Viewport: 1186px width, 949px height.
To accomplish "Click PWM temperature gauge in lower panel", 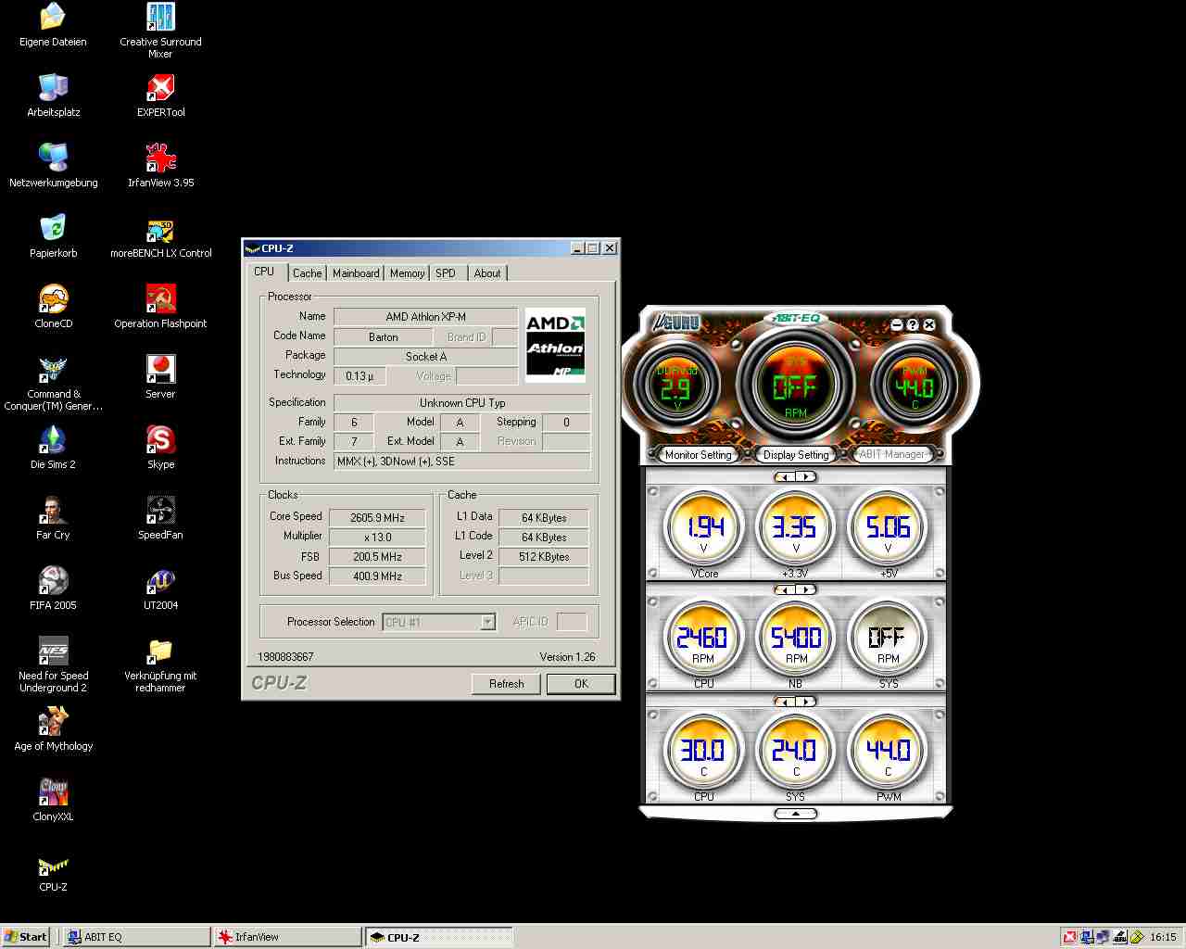I will pos(888,750).
